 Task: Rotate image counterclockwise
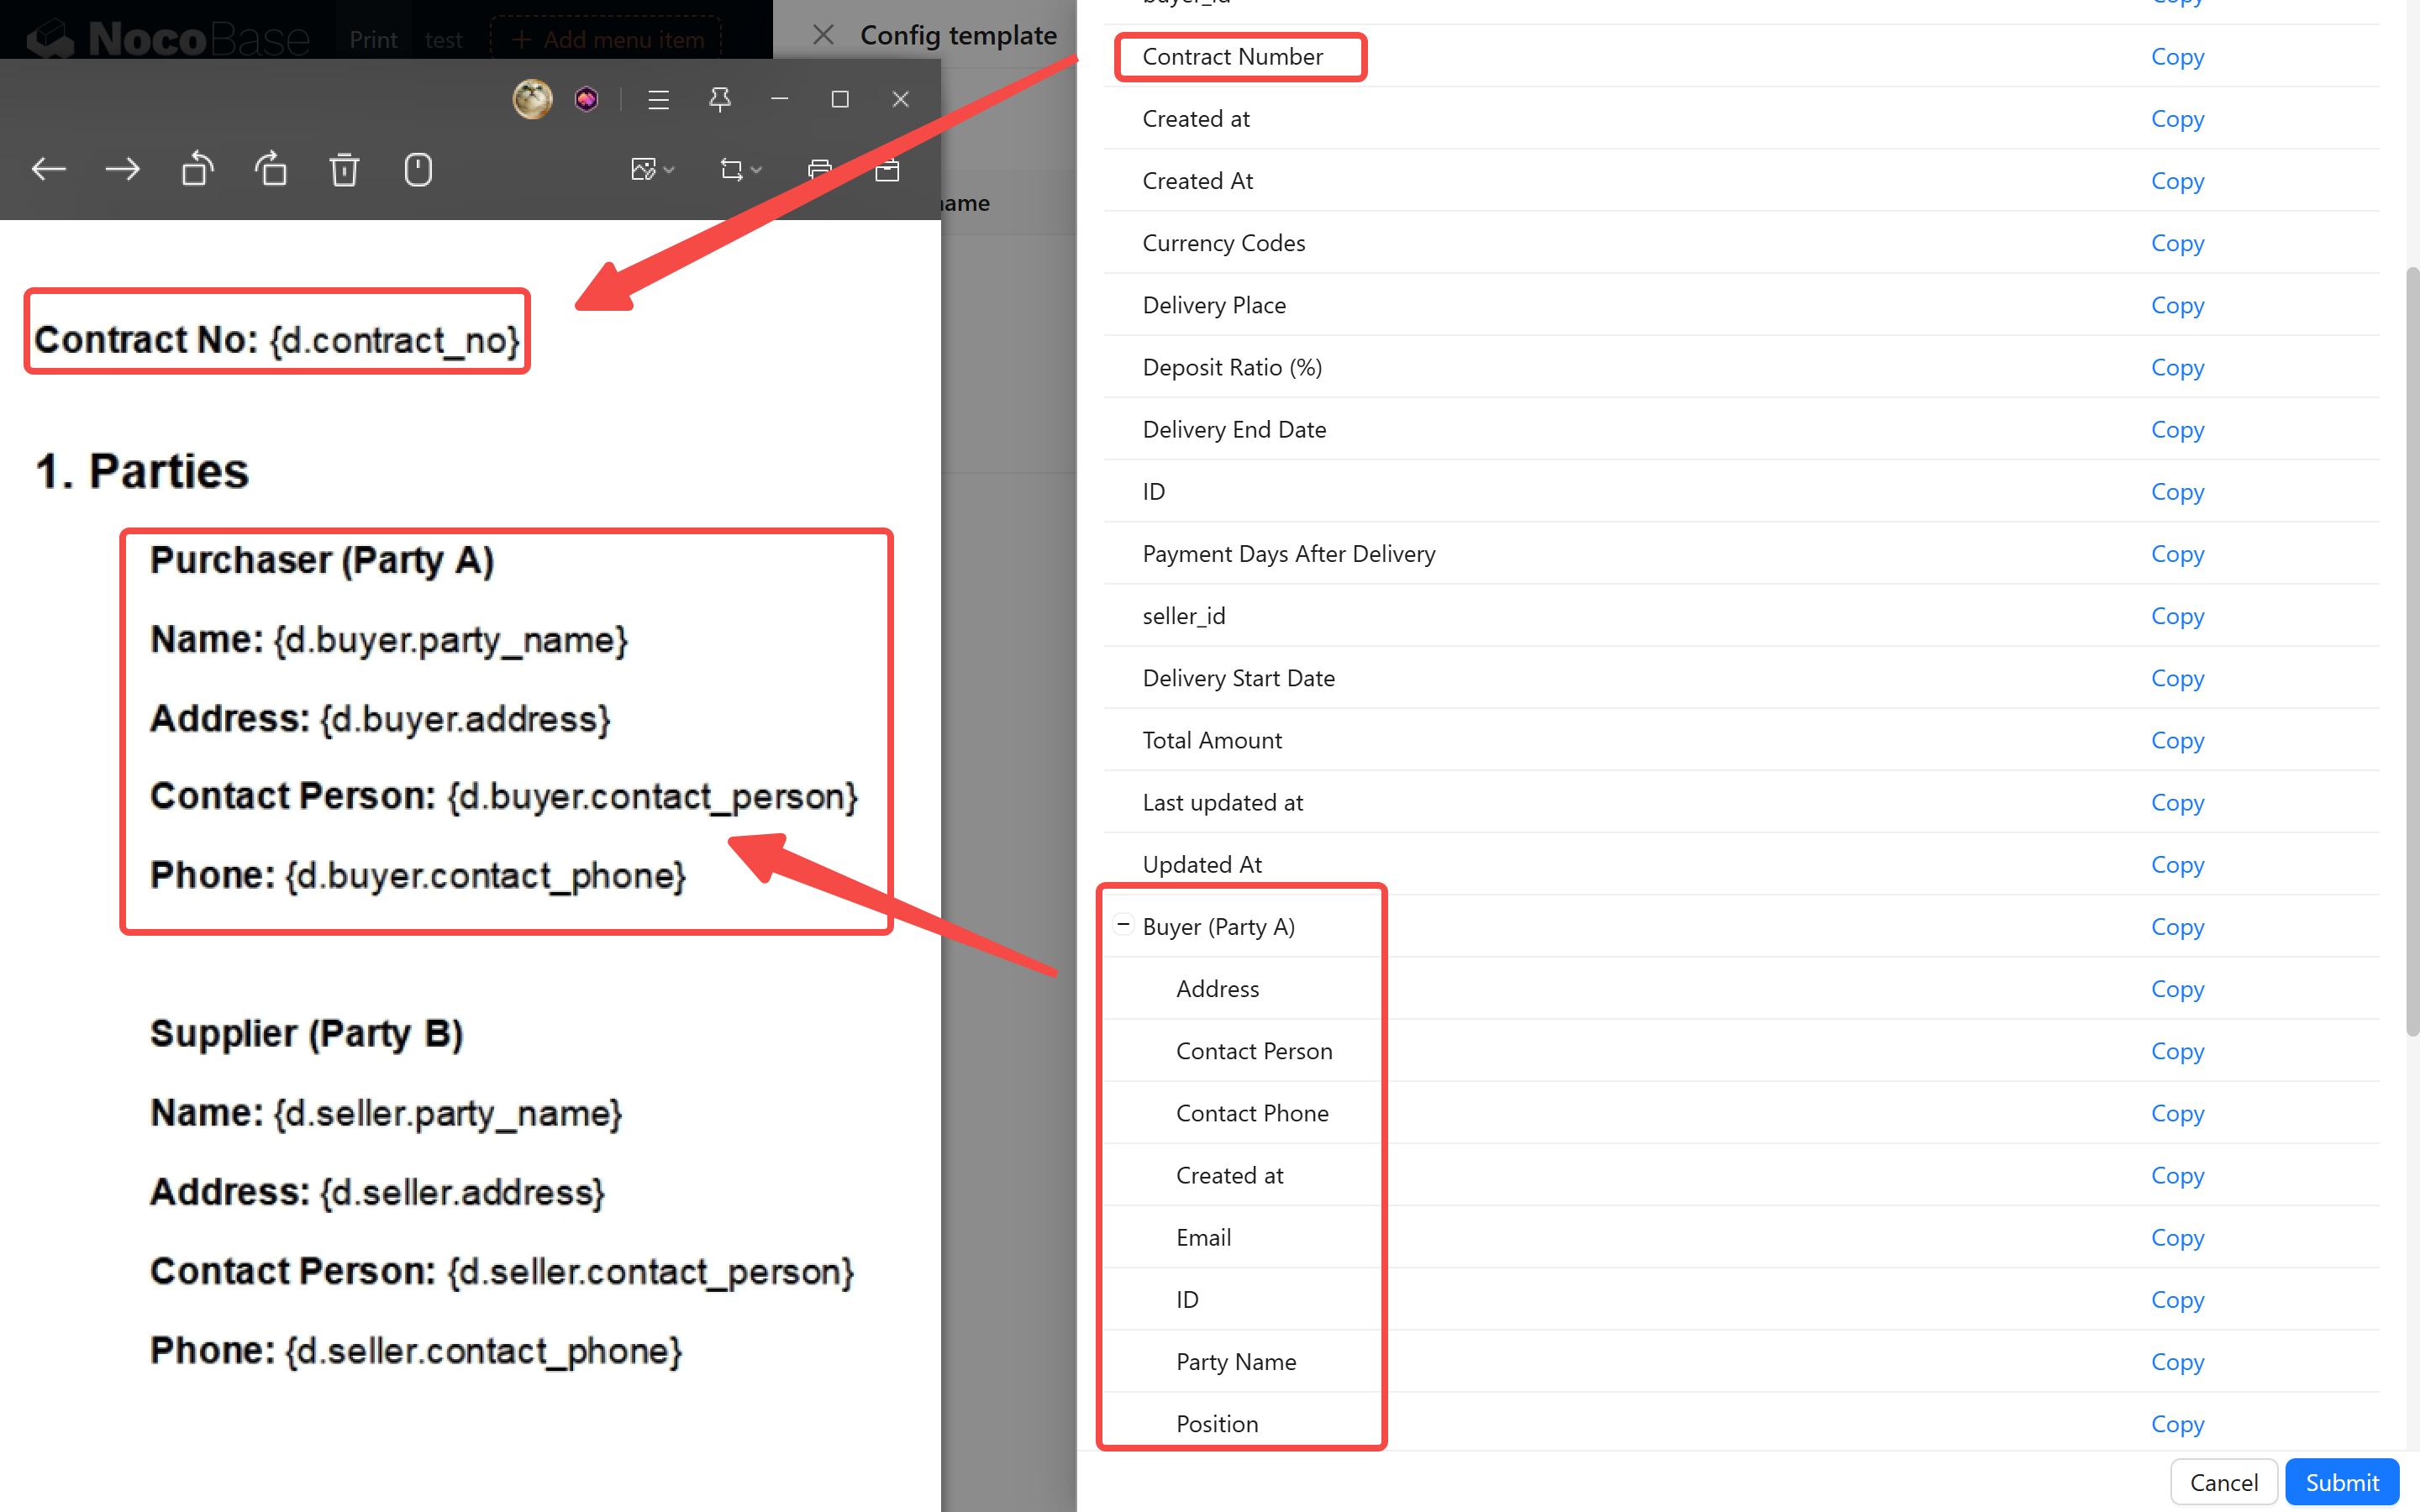click(197, 170)
